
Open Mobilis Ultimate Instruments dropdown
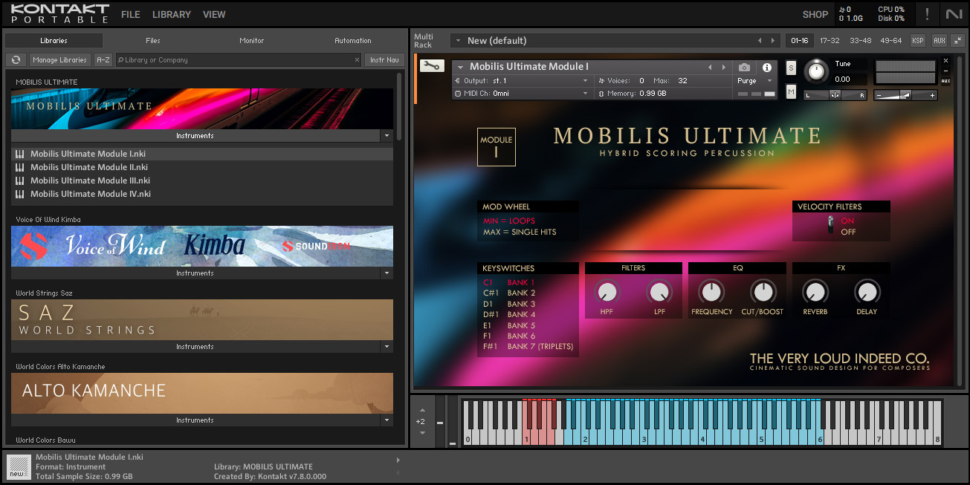(x=386, y=136)
